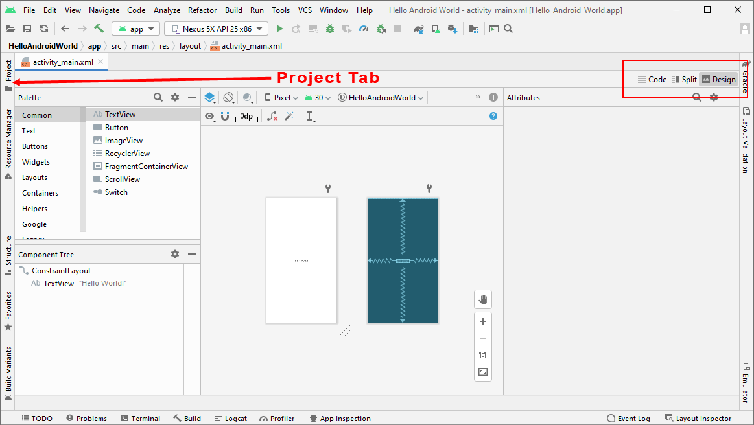Screen dimensions: 754x425
Task: Click the Debug app bug icon
Action: (330, 29)
